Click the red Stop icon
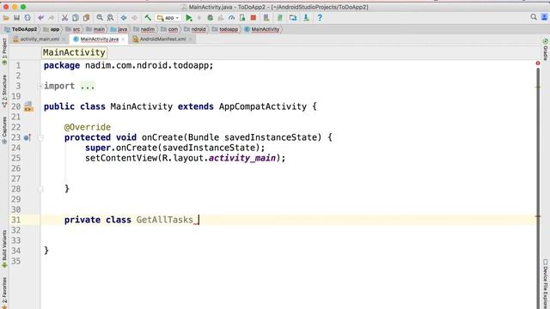 (254, 18)
